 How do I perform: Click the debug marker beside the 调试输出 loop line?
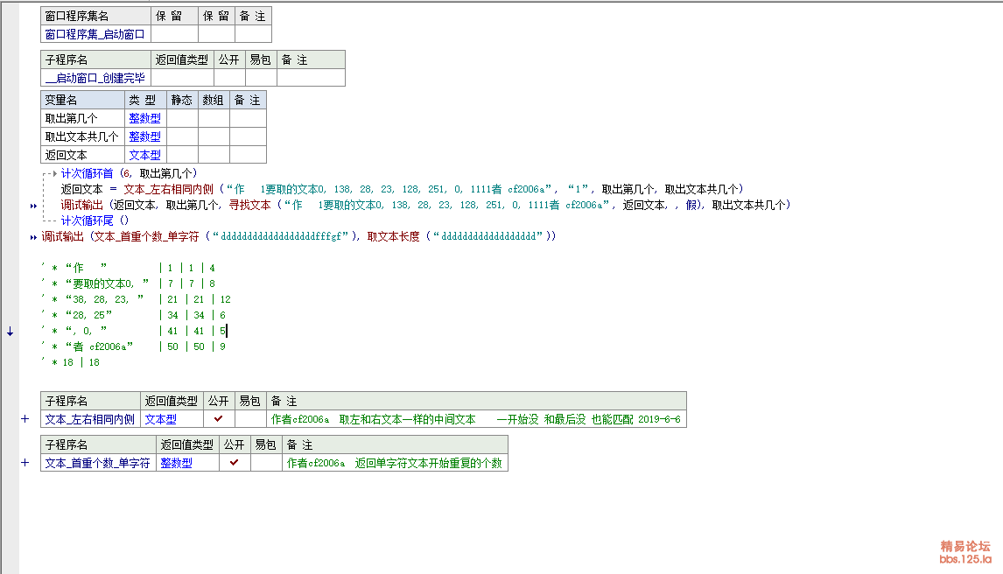point(33,206)
